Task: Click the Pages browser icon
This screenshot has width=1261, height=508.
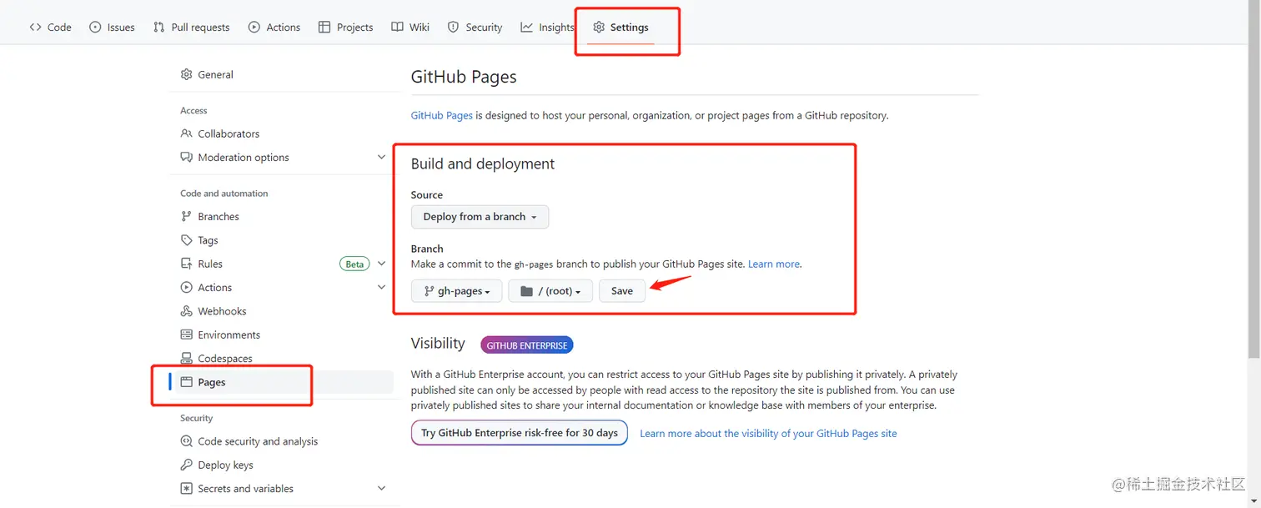Action: 187,382
